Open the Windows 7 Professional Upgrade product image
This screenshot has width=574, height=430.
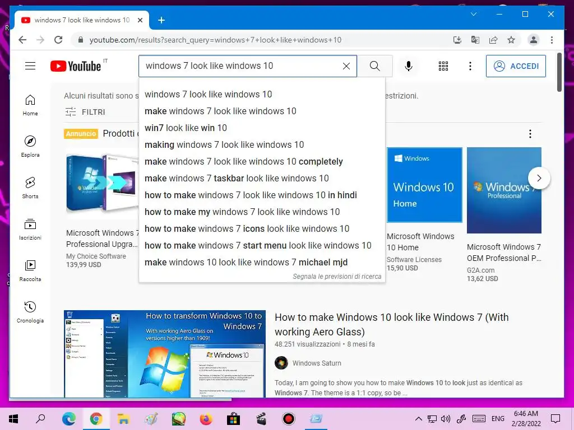(102, 183)
